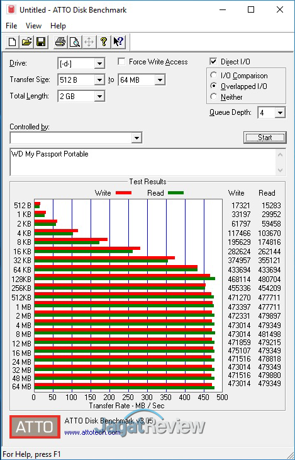Viewport: 295px width, 460px height.
Task: Start the benchmark with Start button
Action: [x=265, y=138]
